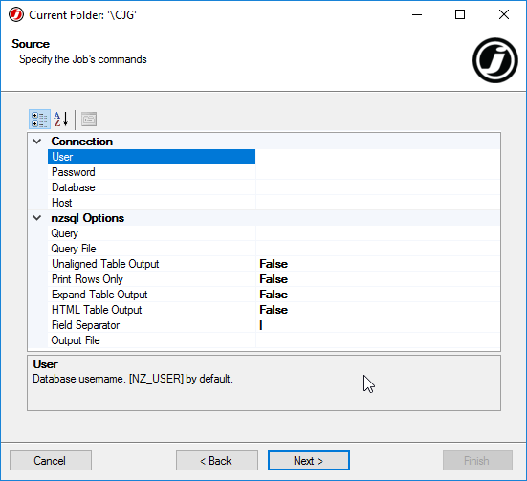Cancel the job wizard
This screenshot has height=481, width=527.
51,461
